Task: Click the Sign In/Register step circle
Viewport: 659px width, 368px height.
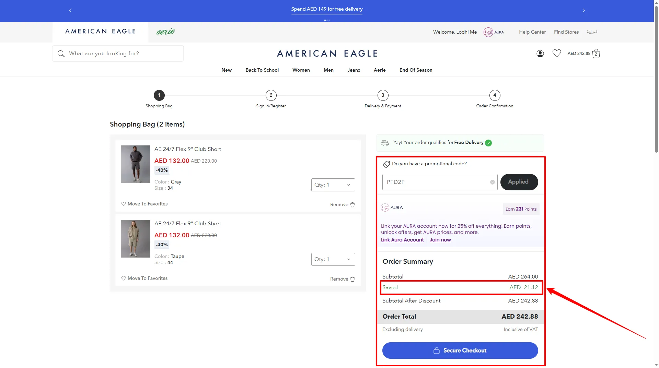Action: (x=271, y=95)
